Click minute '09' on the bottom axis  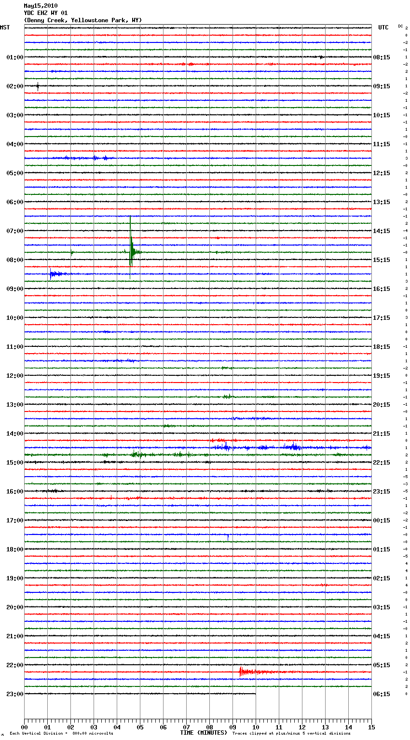[232, 727]
